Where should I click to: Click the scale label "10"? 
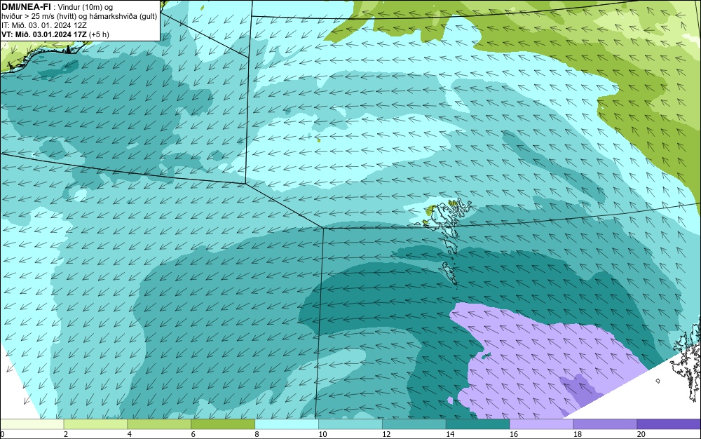pyautogui.click(x=322, y=434)
